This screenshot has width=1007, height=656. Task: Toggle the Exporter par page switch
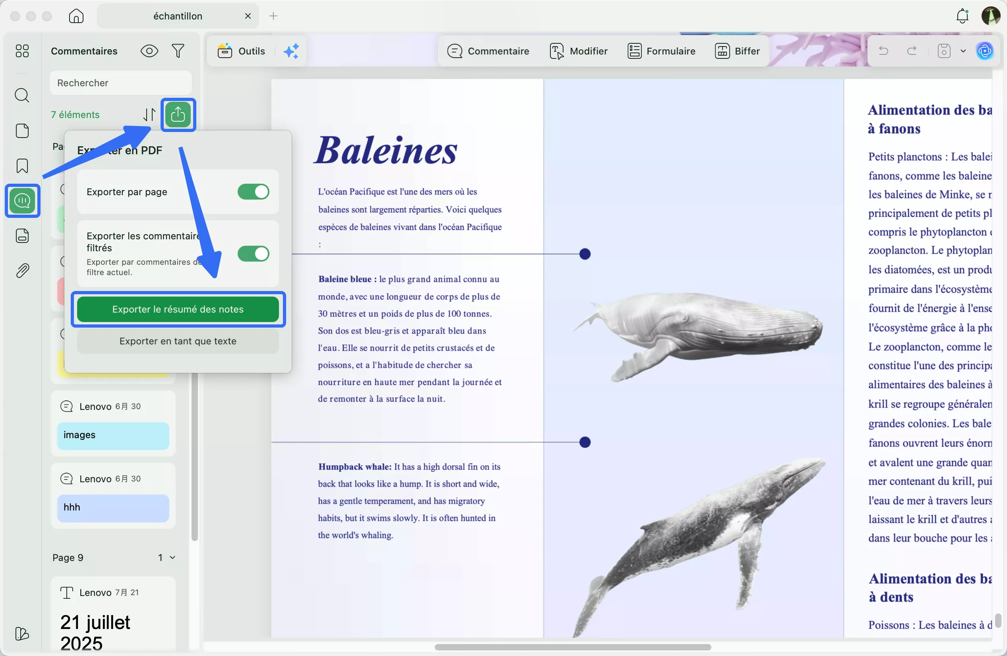(x=253, y=192)
